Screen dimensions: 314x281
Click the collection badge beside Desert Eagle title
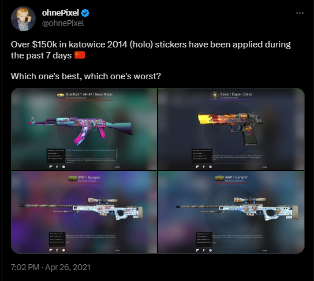[215, 95]
